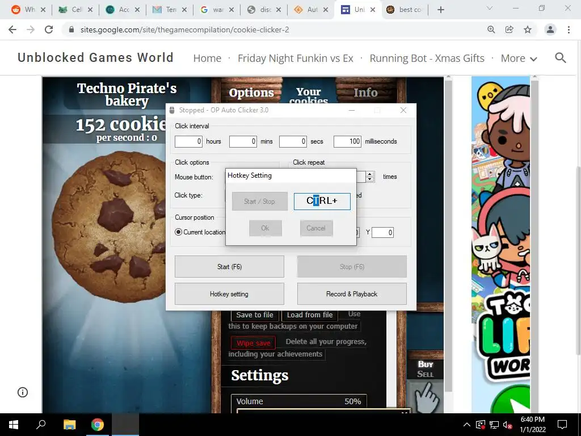Image resolution: width=581 pixels, height=436 pixels.
Task: Click the milliseconds input field
Action: click(x=347, y=141)
